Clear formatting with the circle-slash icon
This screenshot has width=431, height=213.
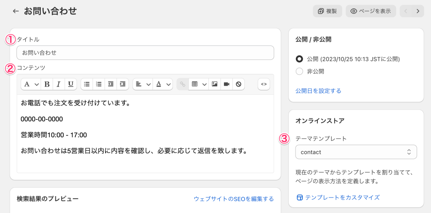(x=238, y=84)
